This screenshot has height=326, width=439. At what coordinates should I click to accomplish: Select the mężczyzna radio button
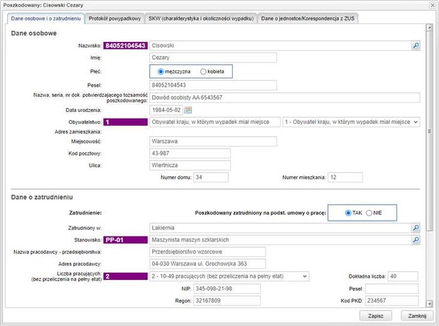(x=161, y=71)
